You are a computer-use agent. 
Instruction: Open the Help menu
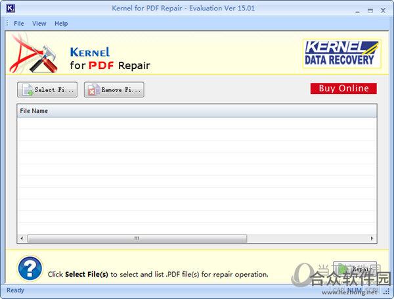tap(61, 24)
